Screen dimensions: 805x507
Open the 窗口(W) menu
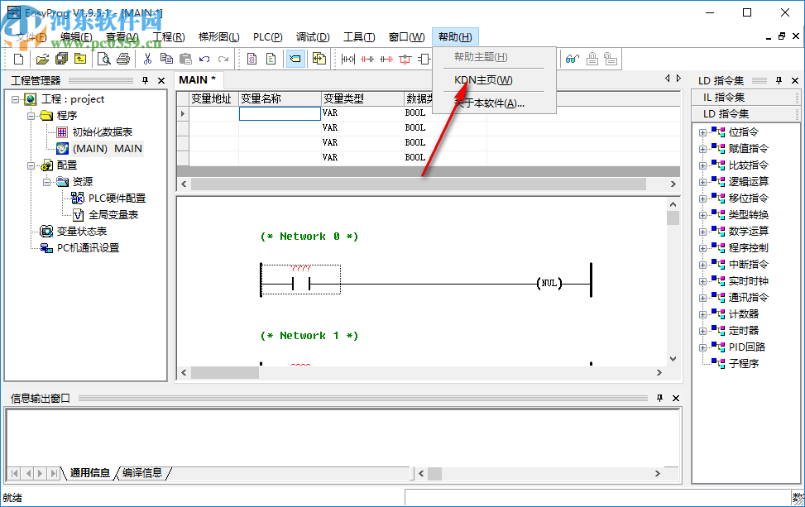click(407, 37)
